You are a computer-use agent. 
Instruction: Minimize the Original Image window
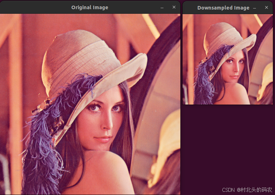pyautogui.click(x=162, y=7)
